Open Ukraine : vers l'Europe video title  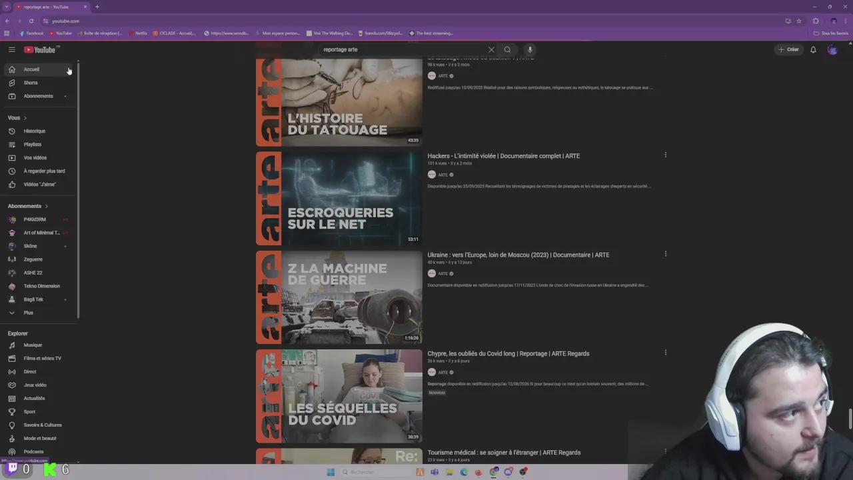518,255
